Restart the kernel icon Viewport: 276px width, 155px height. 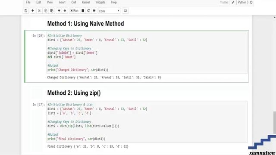coord(88,11)
